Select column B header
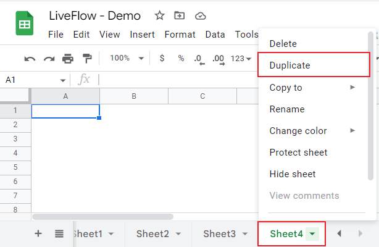379x247 pixels. [x=134, y=96]
